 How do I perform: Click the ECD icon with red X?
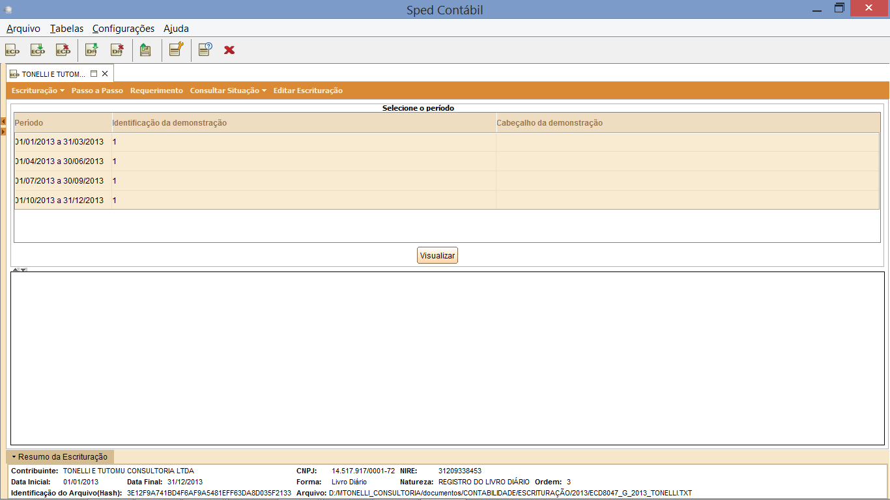(63, 49)
